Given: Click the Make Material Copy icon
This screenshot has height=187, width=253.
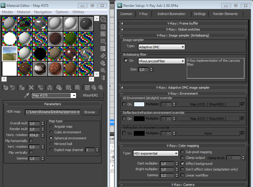Looking at the screenshot, I should pos(40,88).
